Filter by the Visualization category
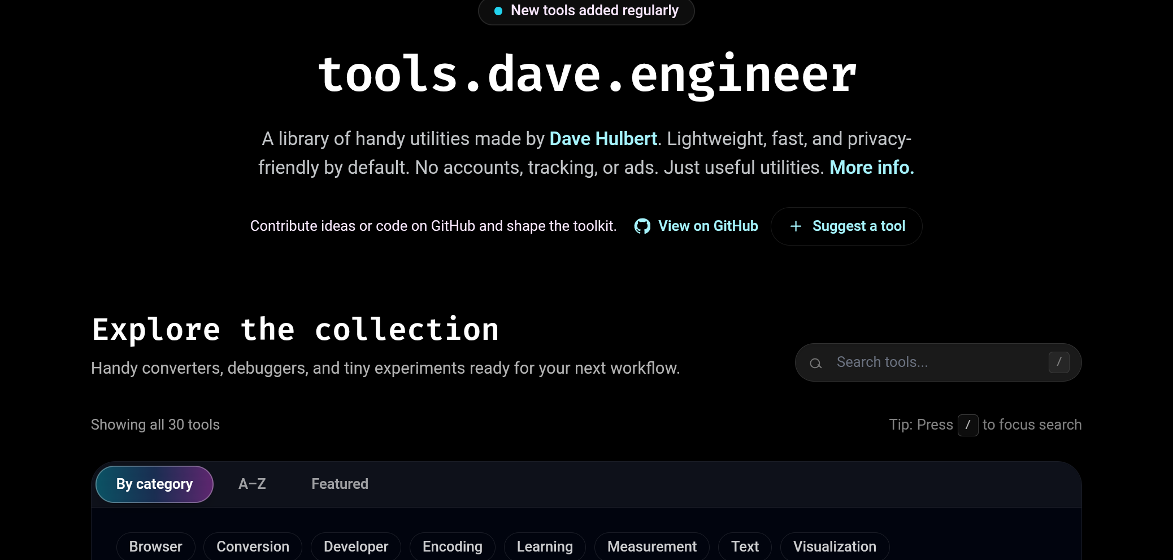 [835, 546]
